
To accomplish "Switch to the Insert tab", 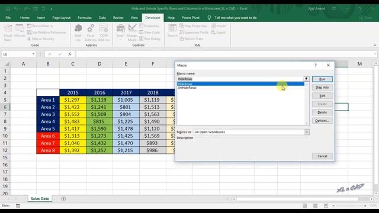I will coord(41,18).
